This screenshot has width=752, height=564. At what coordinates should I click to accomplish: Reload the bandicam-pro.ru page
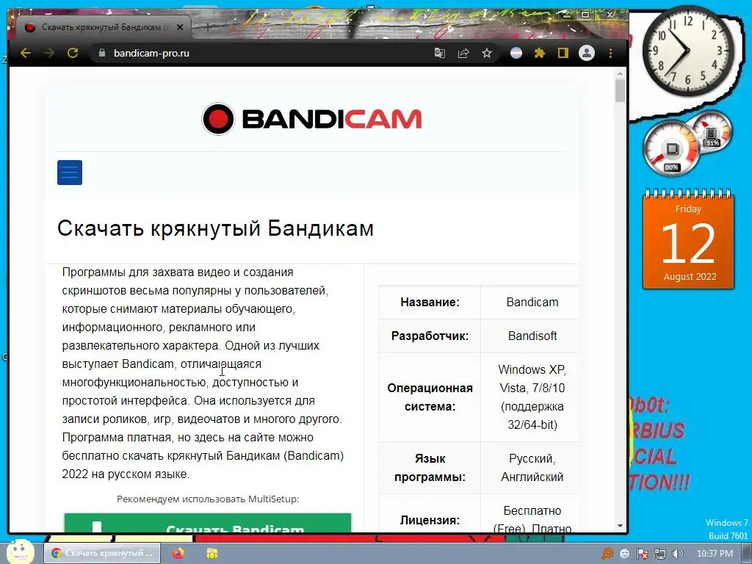(73, 53)
